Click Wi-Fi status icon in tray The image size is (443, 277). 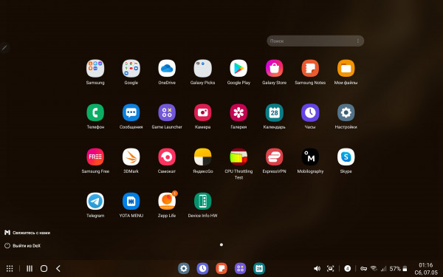coord(374,269)
